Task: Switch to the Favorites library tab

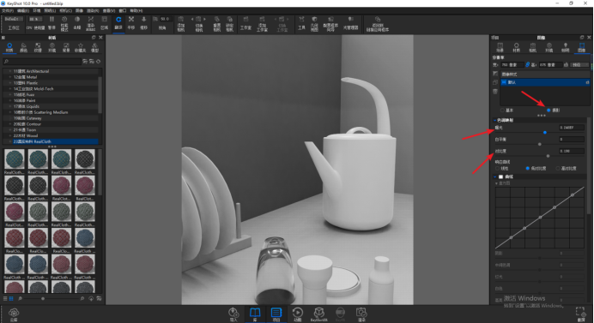Action: pyautogui.click(x=81, y=47)
